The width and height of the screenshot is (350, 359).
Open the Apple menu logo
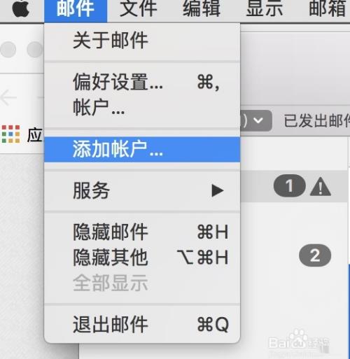coord(21,9)
